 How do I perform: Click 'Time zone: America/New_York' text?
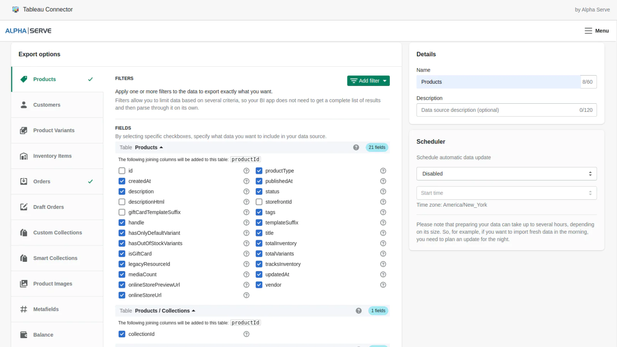[452, 205]
